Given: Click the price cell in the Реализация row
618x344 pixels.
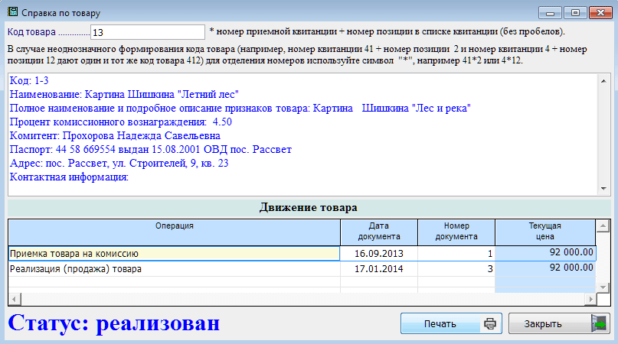Looking at the screenshot, I should tap(545, 268).
